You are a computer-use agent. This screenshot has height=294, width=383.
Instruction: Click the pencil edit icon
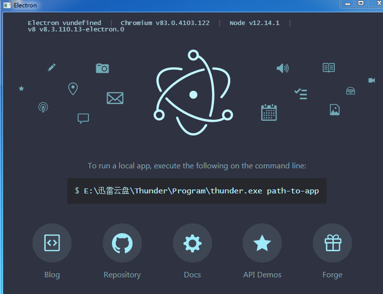tap(52, 67)
